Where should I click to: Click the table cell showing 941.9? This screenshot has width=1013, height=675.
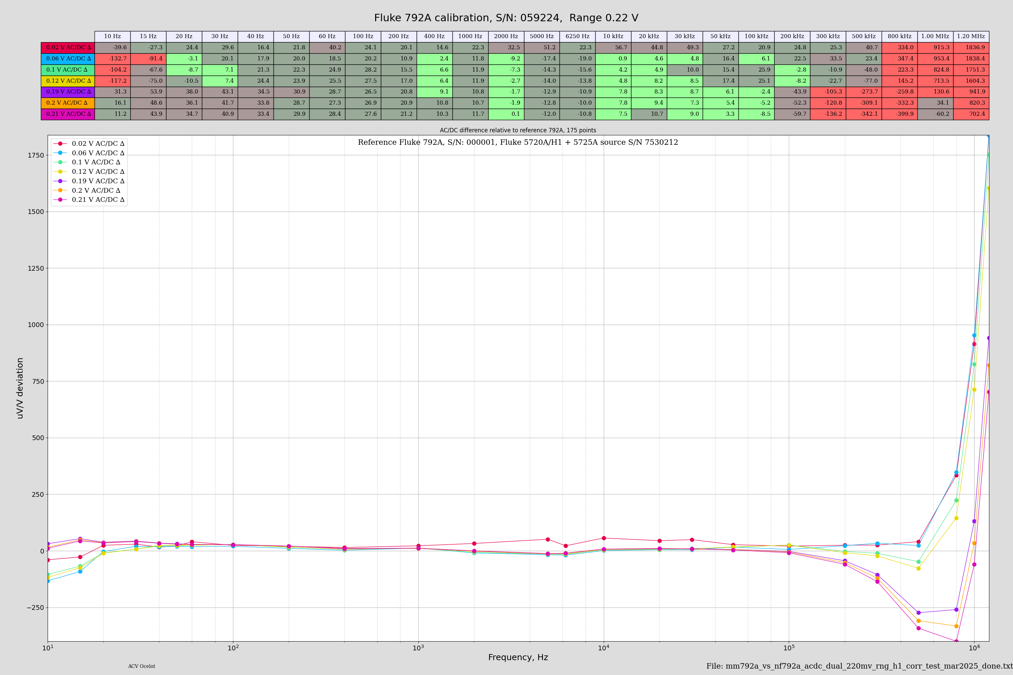tap(971, 92)
